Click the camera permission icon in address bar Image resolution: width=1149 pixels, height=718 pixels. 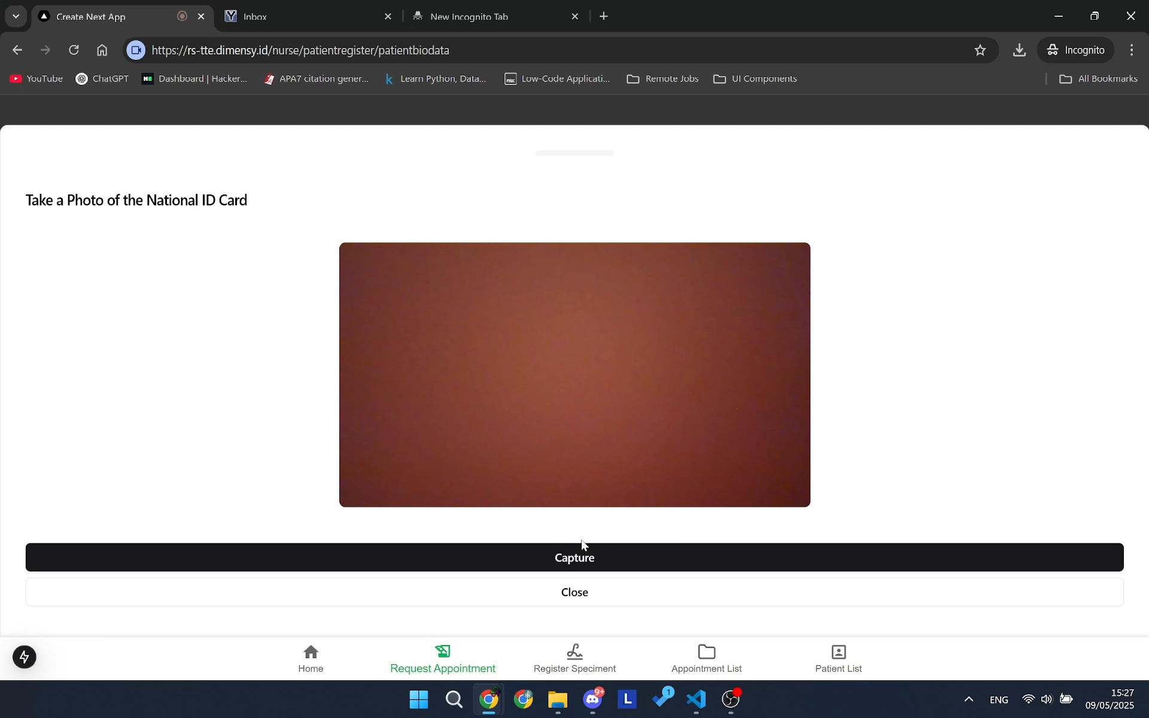pyautogui.click(x=136, y=50)
